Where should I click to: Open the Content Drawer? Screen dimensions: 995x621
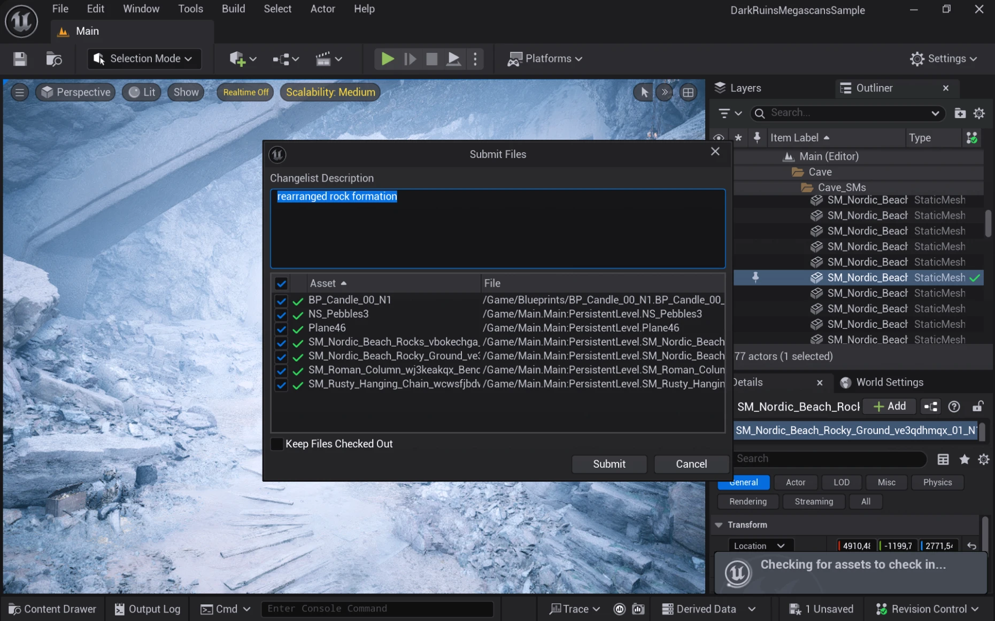tap(52, 609)
